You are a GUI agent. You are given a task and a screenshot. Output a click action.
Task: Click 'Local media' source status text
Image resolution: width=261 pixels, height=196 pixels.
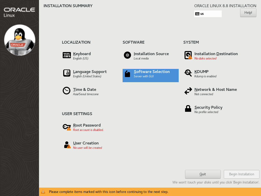pyautogui.click(x=141, y=58)
